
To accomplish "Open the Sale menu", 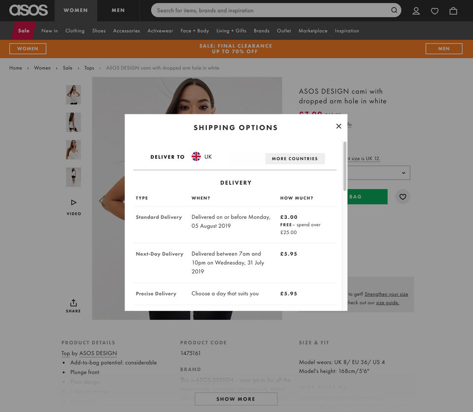I will pos(24,31).
